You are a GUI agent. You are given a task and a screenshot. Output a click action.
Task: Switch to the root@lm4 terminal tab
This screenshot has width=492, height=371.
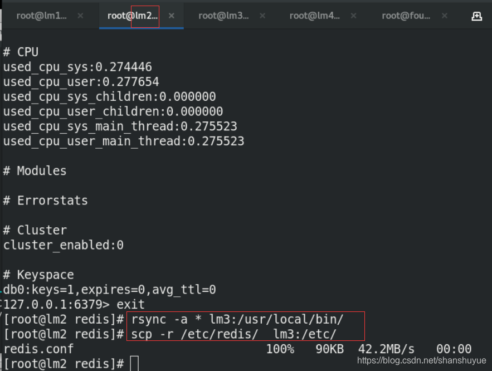tap(314, 16)
